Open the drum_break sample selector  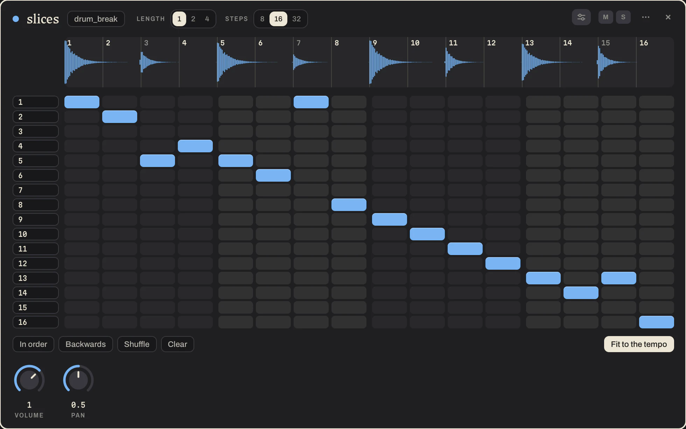point(96,19)
